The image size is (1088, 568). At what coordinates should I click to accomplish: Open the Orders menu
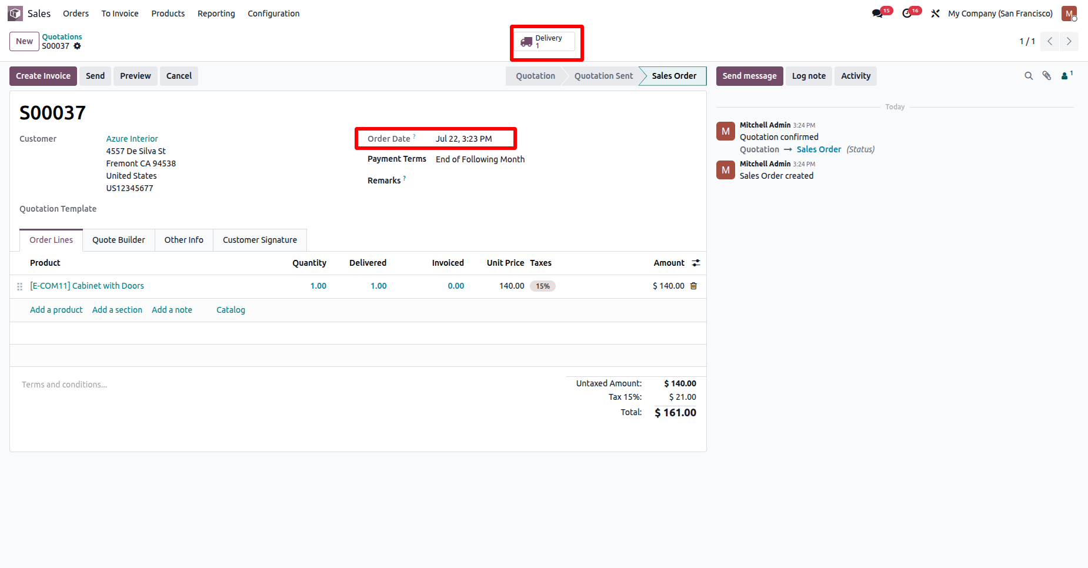tap(76, 13)
